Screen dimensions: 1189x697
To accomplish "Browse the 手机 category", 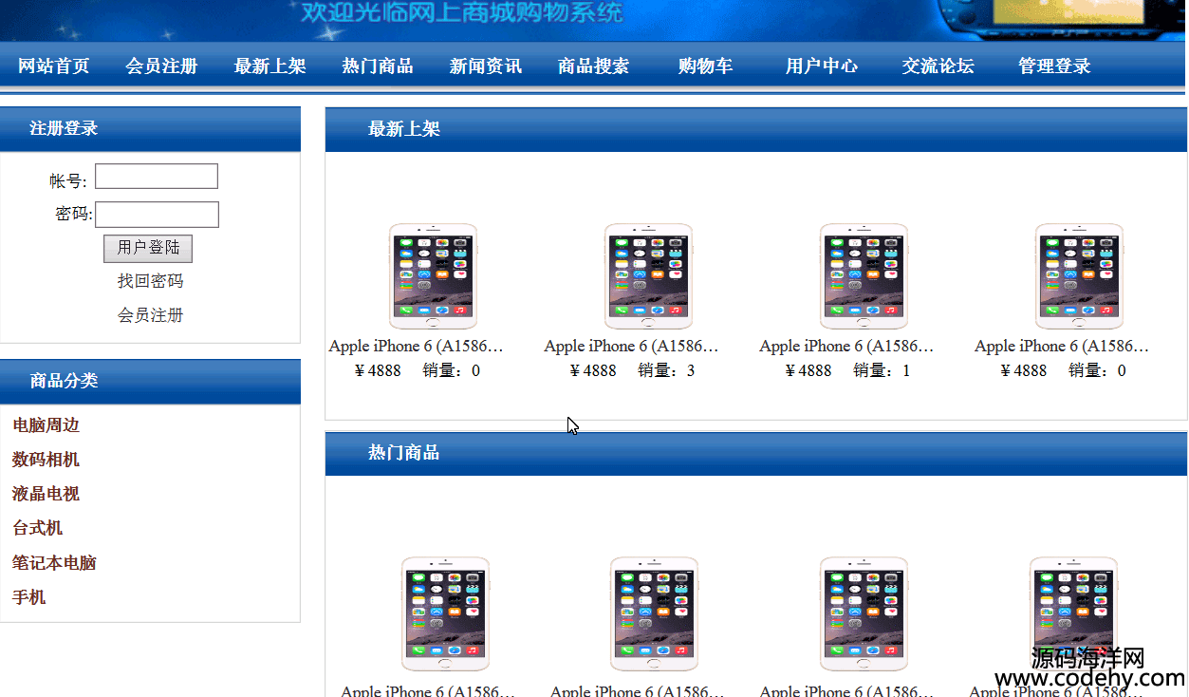I will pos(28,597).
